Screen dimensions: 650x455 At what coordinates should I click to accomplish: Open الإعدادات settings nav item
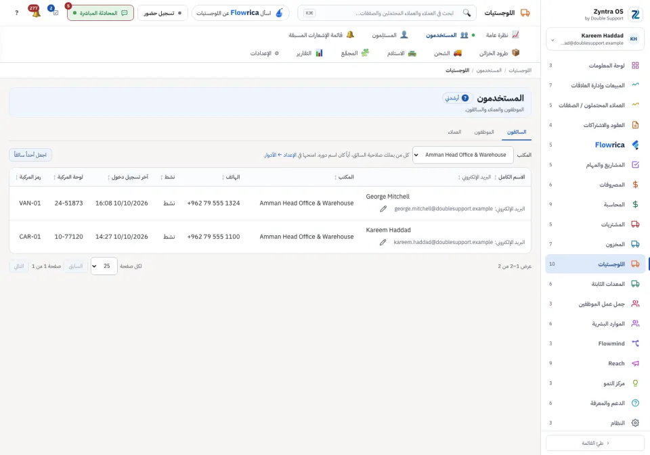click(265, 53)
